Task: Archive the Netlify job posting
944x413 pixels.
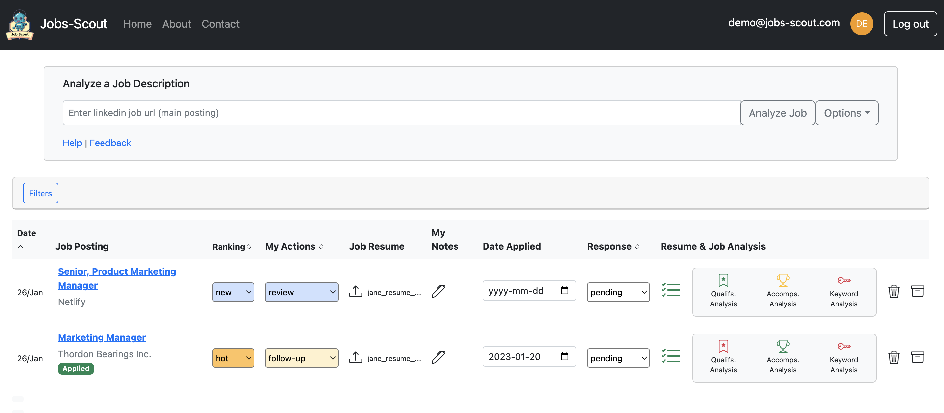Action: (917, 292)
